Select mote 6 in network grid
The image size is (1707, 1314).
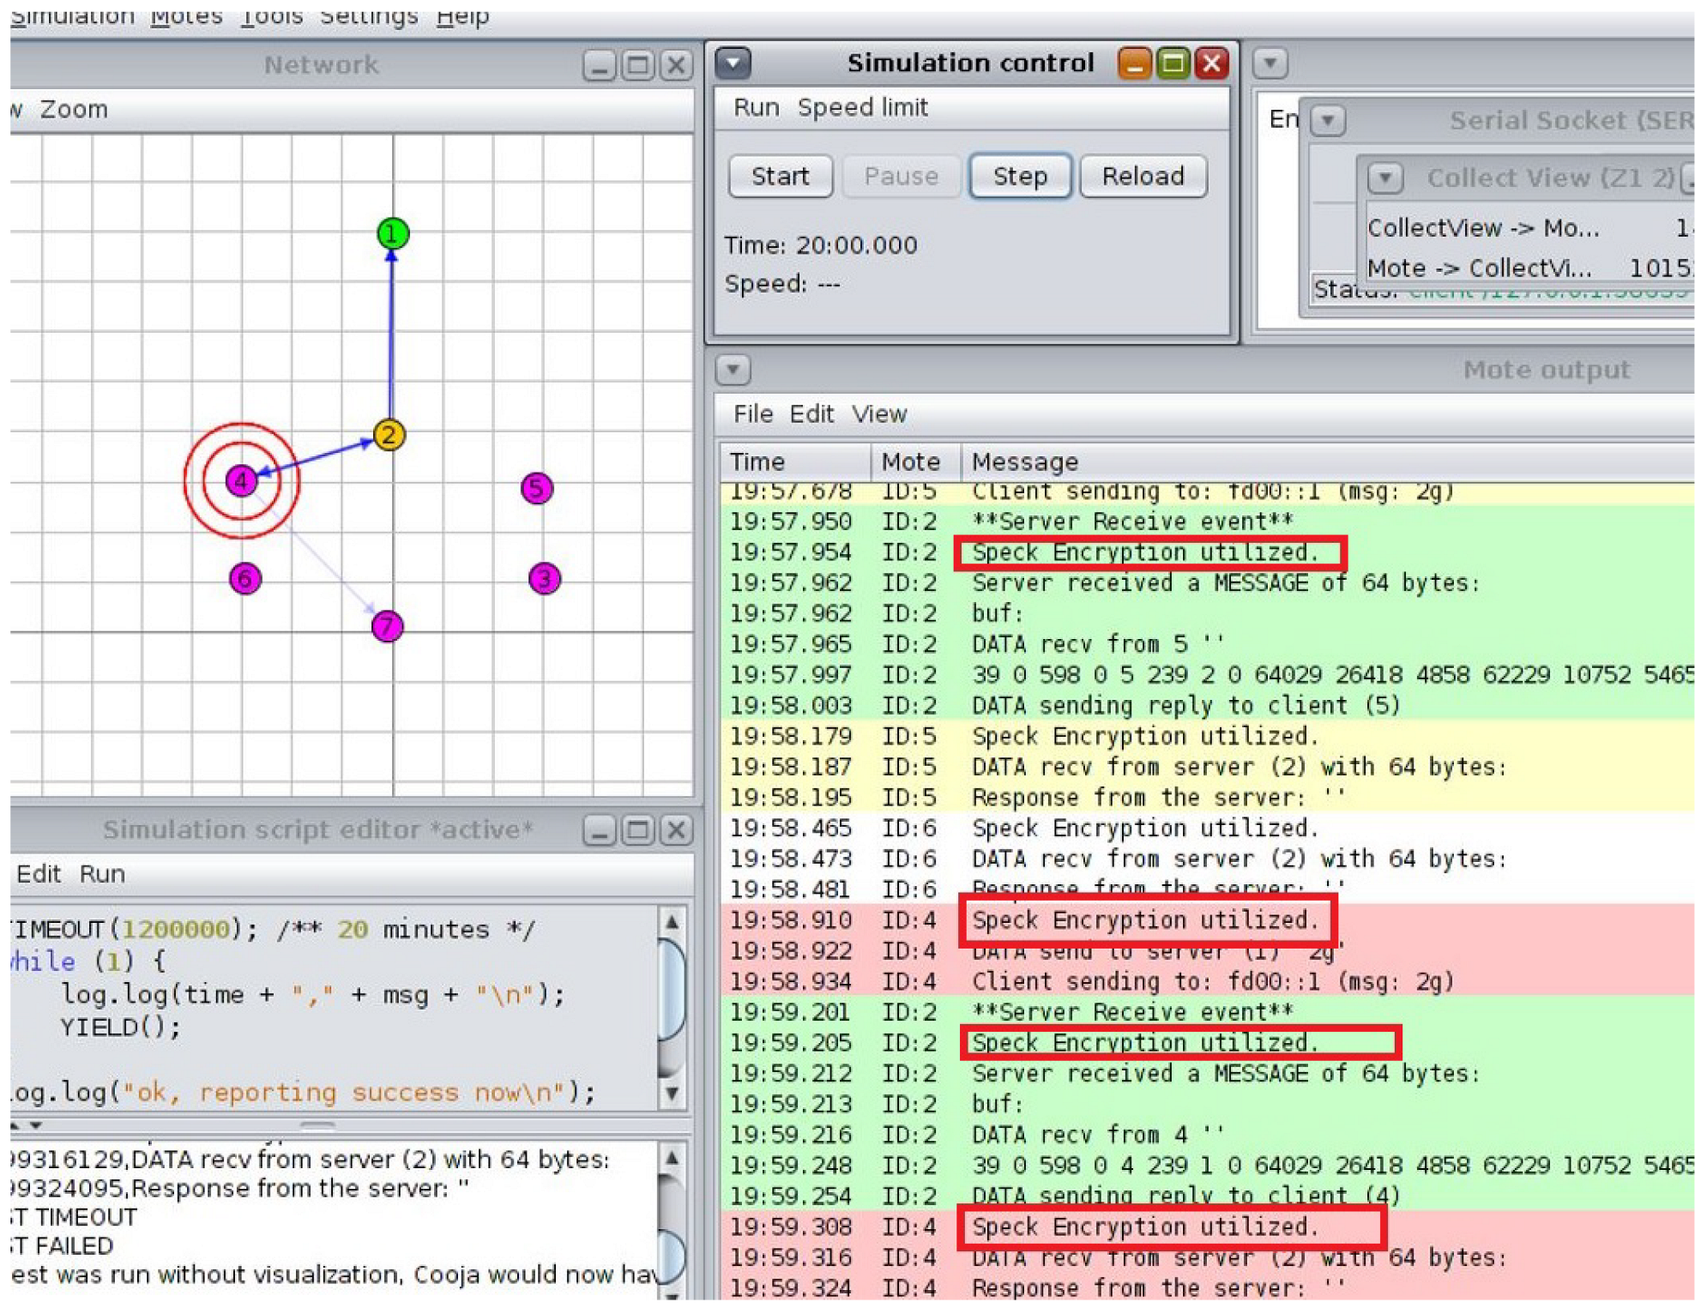pos(245,579)
